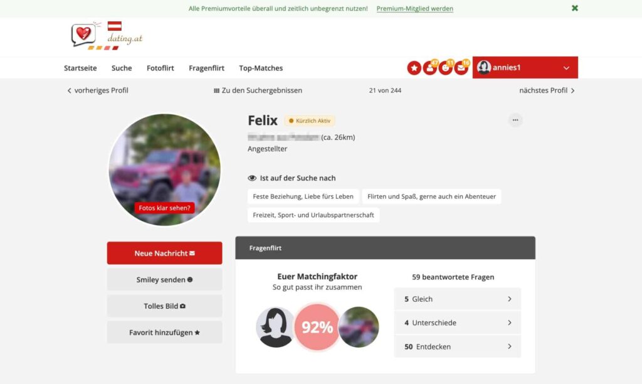The width and height of the screenshot is (642, 384).
Task: Open profile visitors icon with 47 badge
Action: 429,68
